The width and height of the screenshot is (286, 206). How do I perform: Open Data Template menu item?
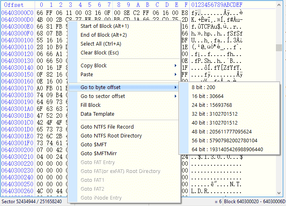click(x=97, y=114)
